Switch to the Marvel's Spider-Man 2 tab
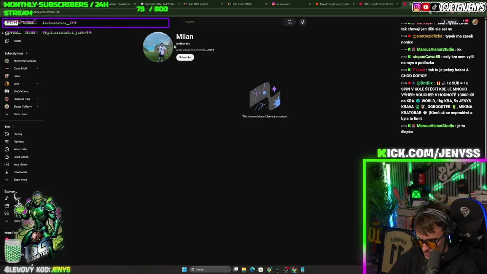Image resolution: width=487 pixels, height=274 pixels. click(335, 4)
